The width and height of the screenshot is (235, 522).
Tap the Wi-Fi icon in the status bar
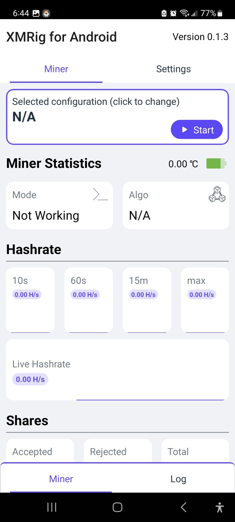click(x=184, y=13)
